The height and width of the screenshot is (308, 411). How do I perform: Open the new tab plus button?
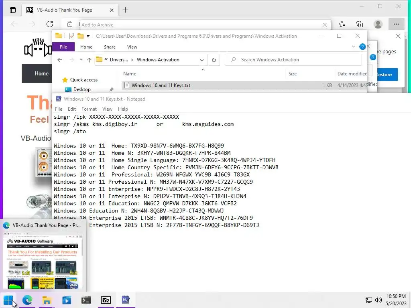(125, 10)
